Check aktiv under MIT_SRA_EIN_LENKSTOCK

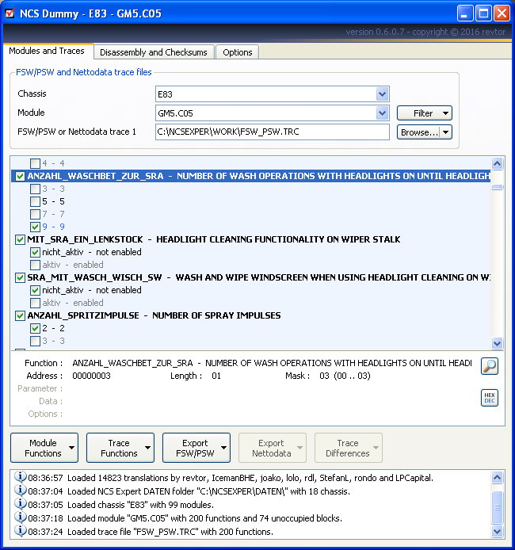pos(35,265)
